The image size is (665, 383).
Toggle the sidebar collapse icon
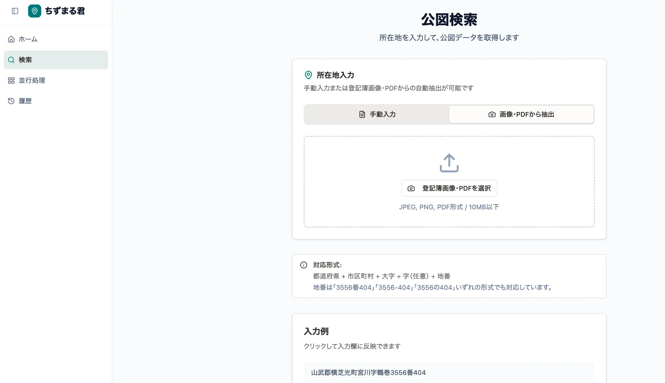(x=15, y=11)
